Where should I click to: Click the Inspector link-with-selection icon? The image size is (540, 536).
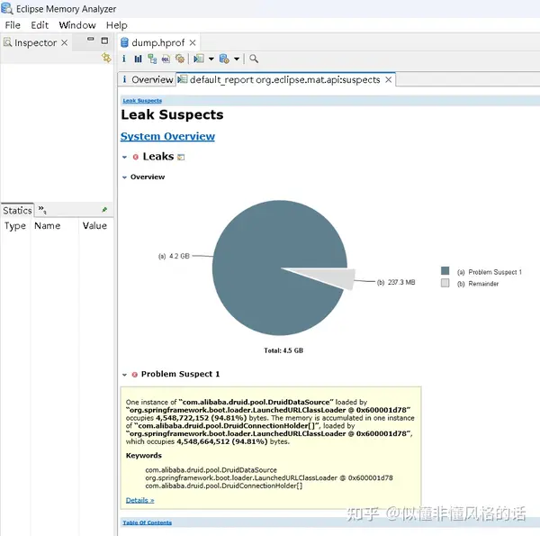click(x=106, y=58)
